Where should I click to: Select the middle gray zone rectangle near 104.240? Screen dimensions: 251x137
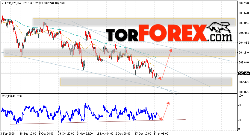(x=120, y=53)
